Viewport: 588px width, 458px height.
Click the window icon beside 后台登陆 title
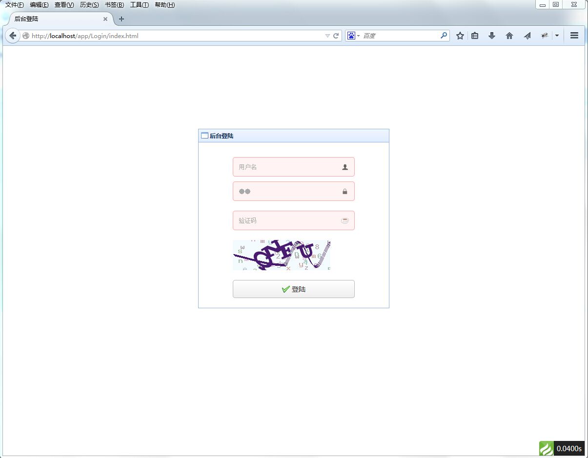point(204,136)
